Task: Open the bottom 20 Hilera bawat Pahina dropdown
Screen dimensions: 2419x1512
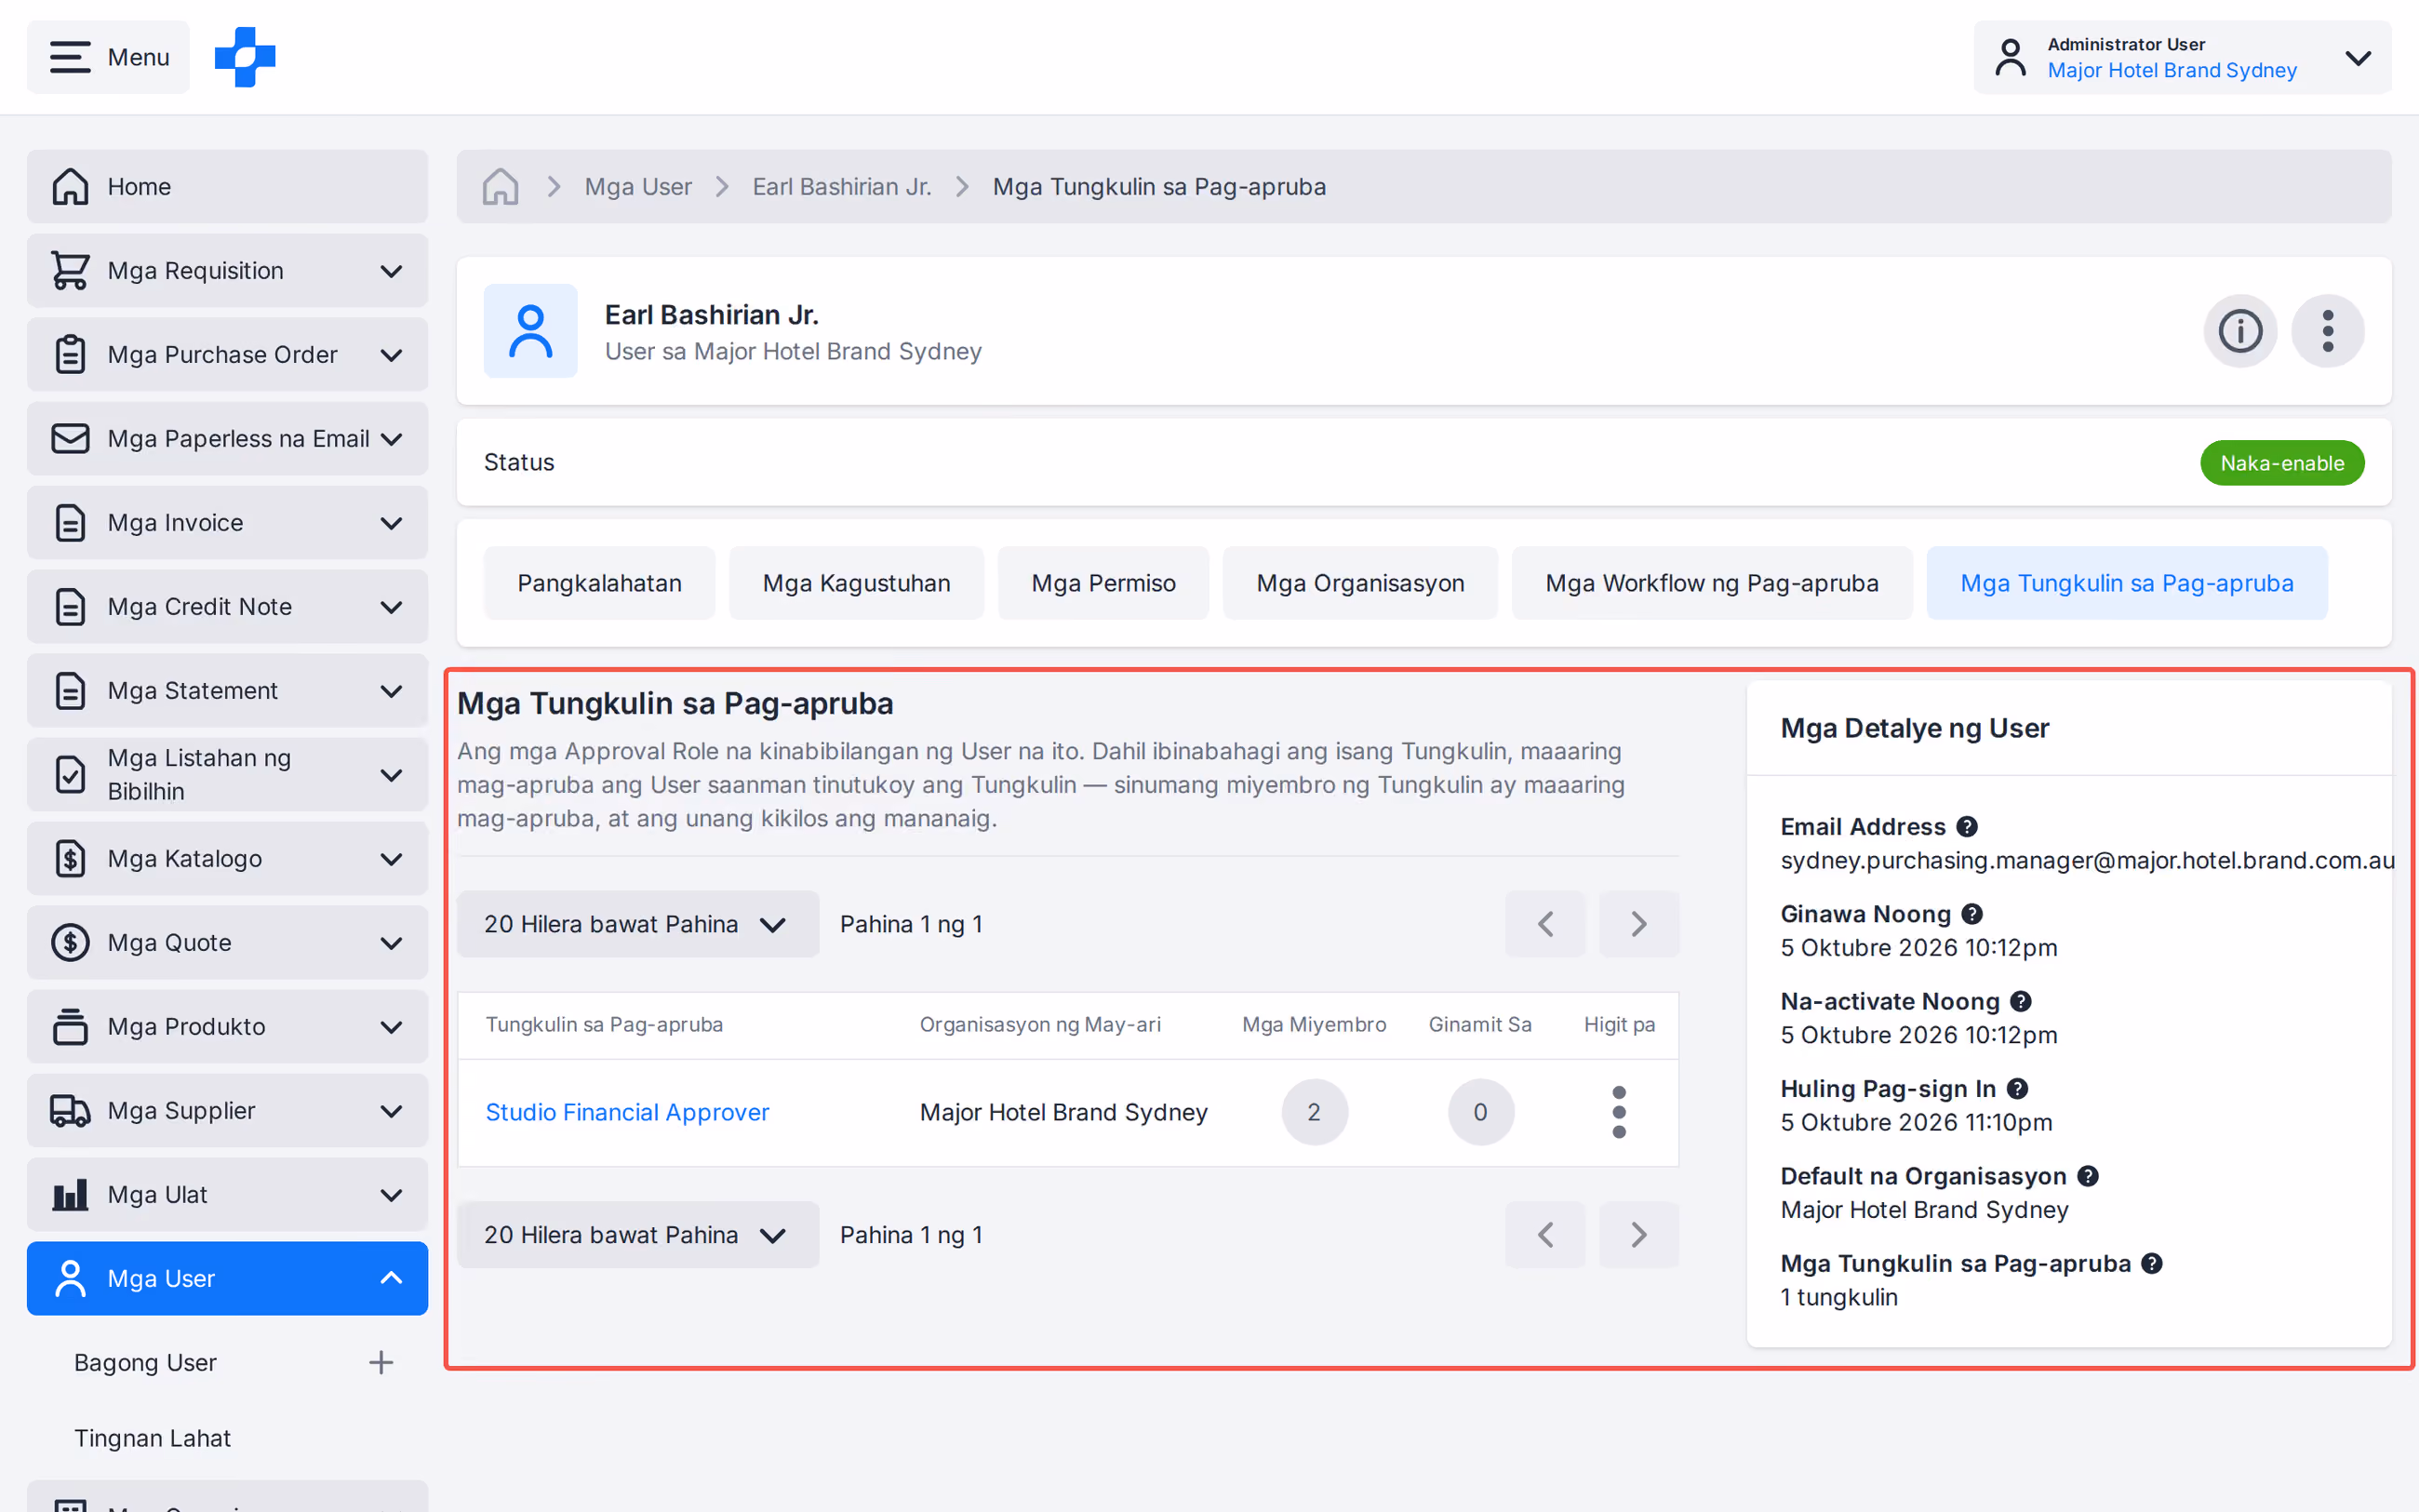Action: pos(637,1235)
